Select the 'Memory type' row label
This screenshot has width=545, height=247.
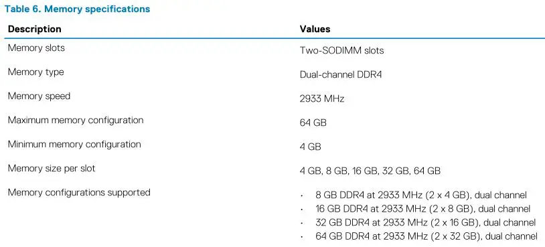35,72
